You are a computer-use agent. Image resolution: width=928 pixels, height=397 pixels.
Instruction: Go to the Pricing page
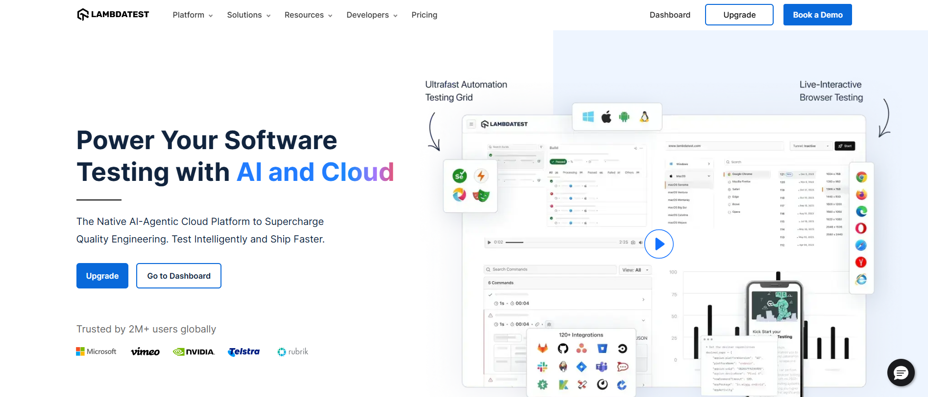click(424, 15)
